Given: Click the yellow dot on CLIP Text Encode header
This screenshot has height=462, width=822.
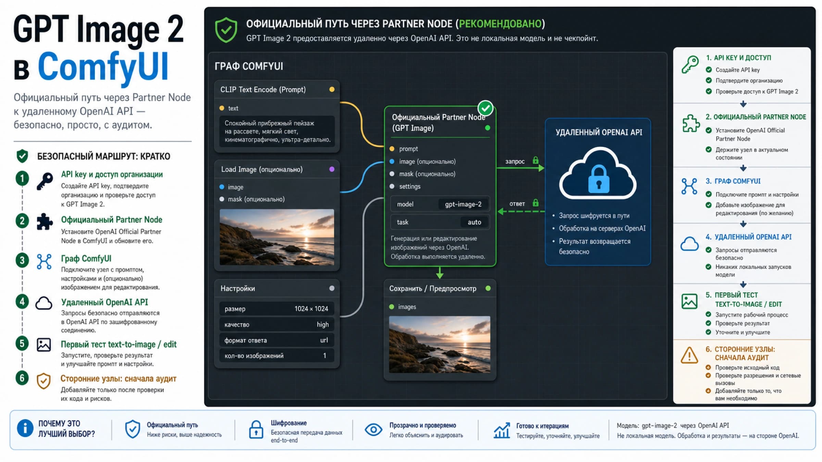Looking at the screenshot, I should point(332,90).
